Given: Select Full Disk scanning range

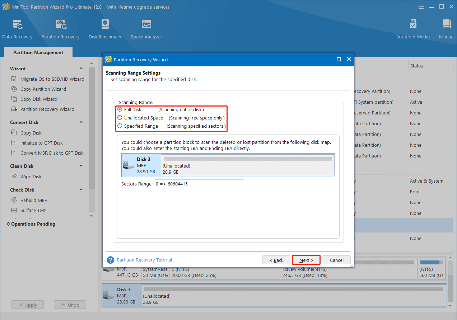Looking at the screenshot, I should 120,109.
